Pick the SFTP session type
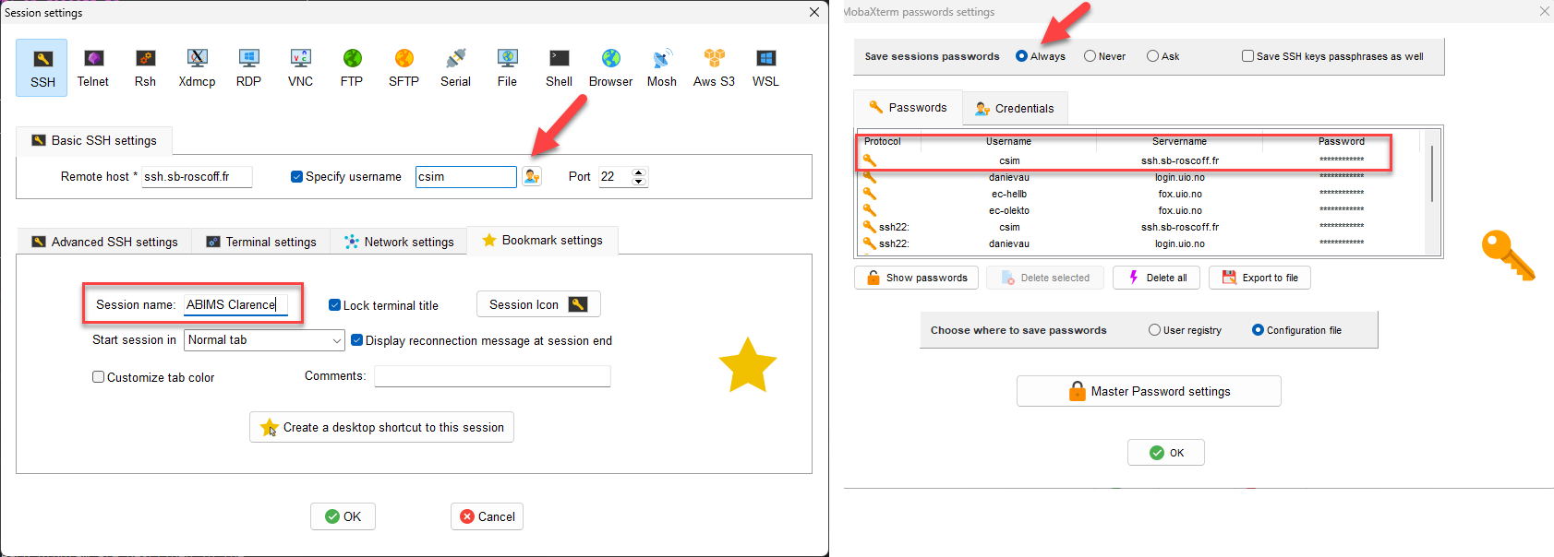The image size is (1554, 557). [x=404, y=67]
